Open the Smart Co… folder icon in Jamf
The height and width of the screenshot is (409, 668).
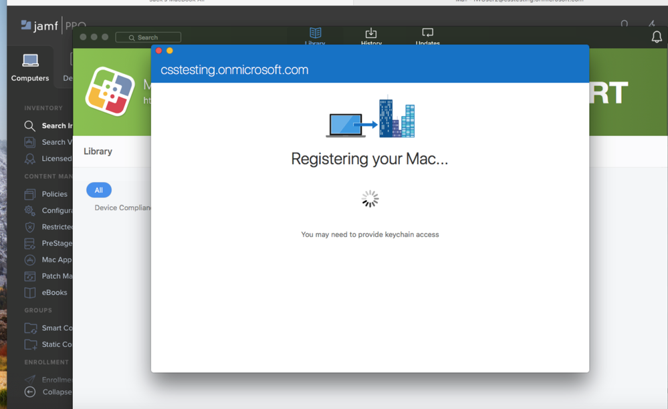30,328
